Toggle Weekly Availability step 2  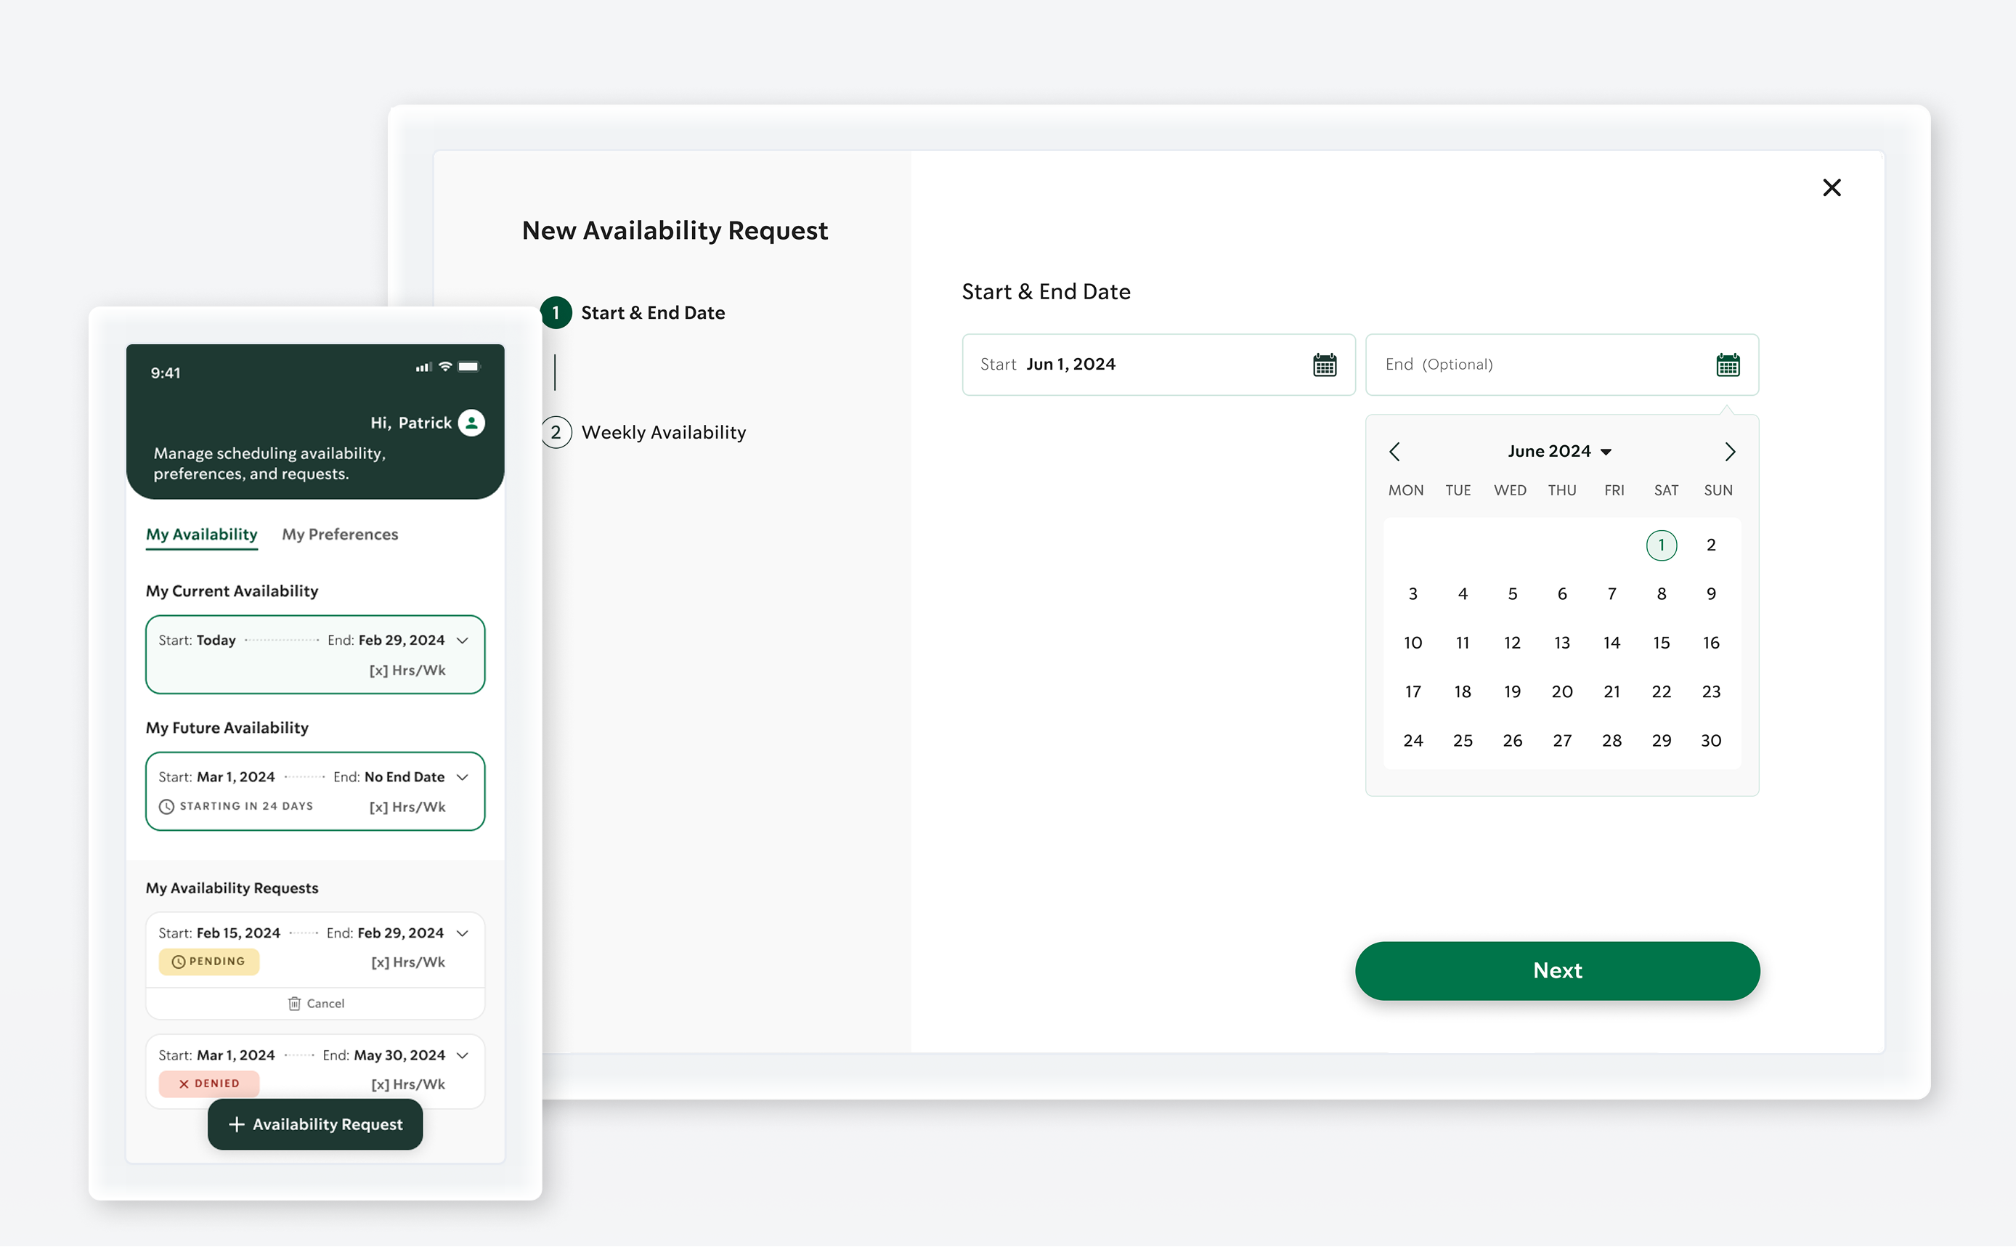[646, 432]
